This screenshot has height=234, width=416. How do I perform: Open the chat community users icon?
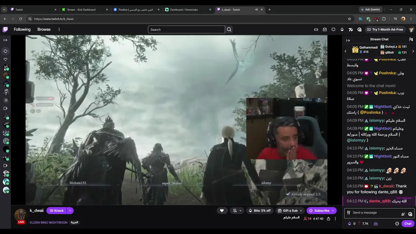[x=411, y=39]
